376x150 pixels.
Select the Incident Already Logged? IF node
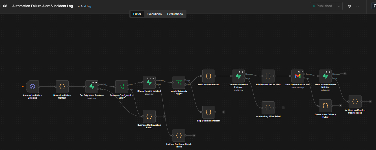(x=179, y=82)
